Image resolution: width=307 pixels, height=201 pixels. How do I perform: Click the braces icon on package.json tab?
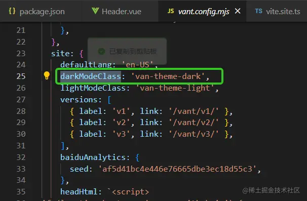(12, 11)
